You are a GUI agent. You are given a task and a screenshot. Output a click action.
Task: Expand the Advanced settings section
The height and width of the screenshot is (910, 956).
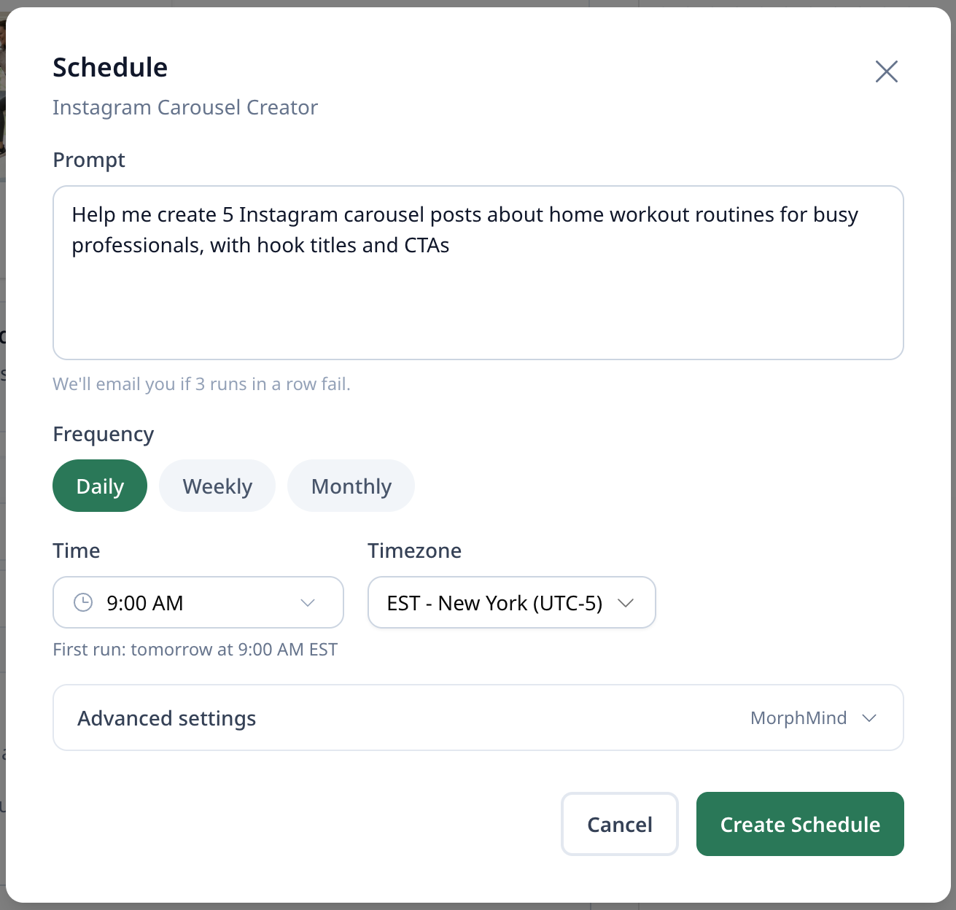[x=478, y=717]
